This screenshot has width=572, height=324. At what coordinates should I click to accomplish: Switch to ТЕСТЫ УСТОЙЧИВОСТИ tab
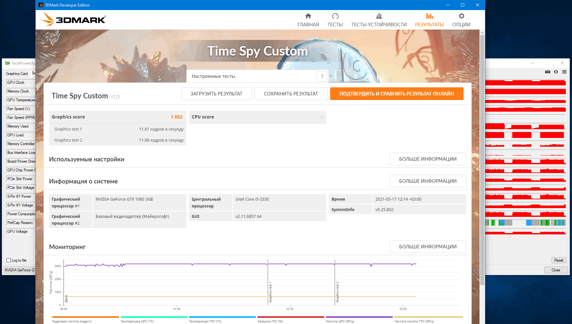click(379, 25)
